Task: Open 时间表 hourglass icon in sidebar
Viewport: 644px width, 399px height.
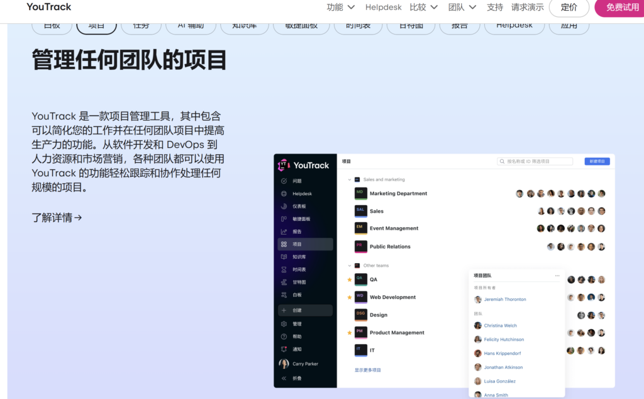Action: [x=284, y=269]
